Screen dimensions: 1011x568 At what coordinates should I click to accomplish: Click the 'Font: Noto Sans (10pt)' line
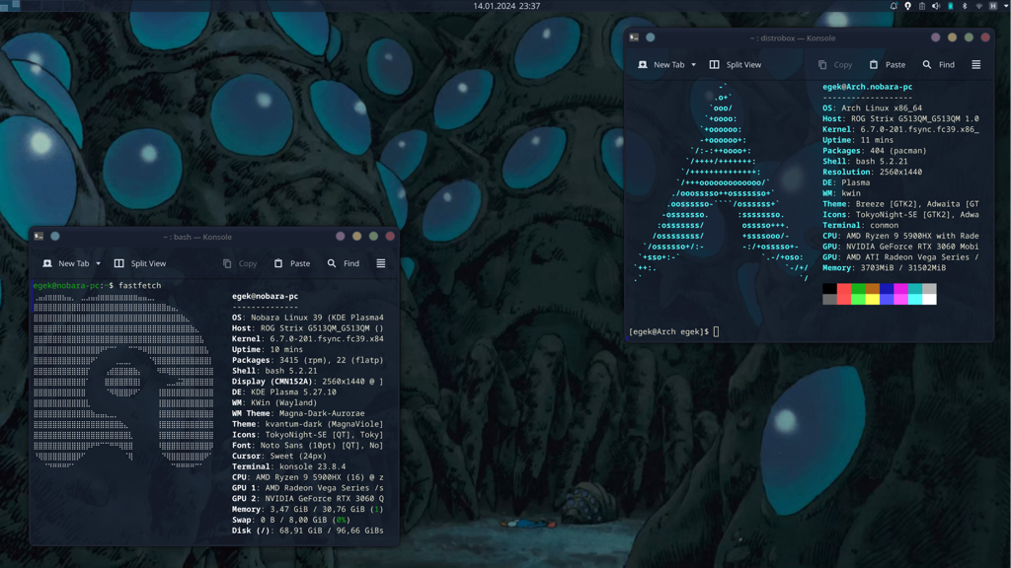308,445
